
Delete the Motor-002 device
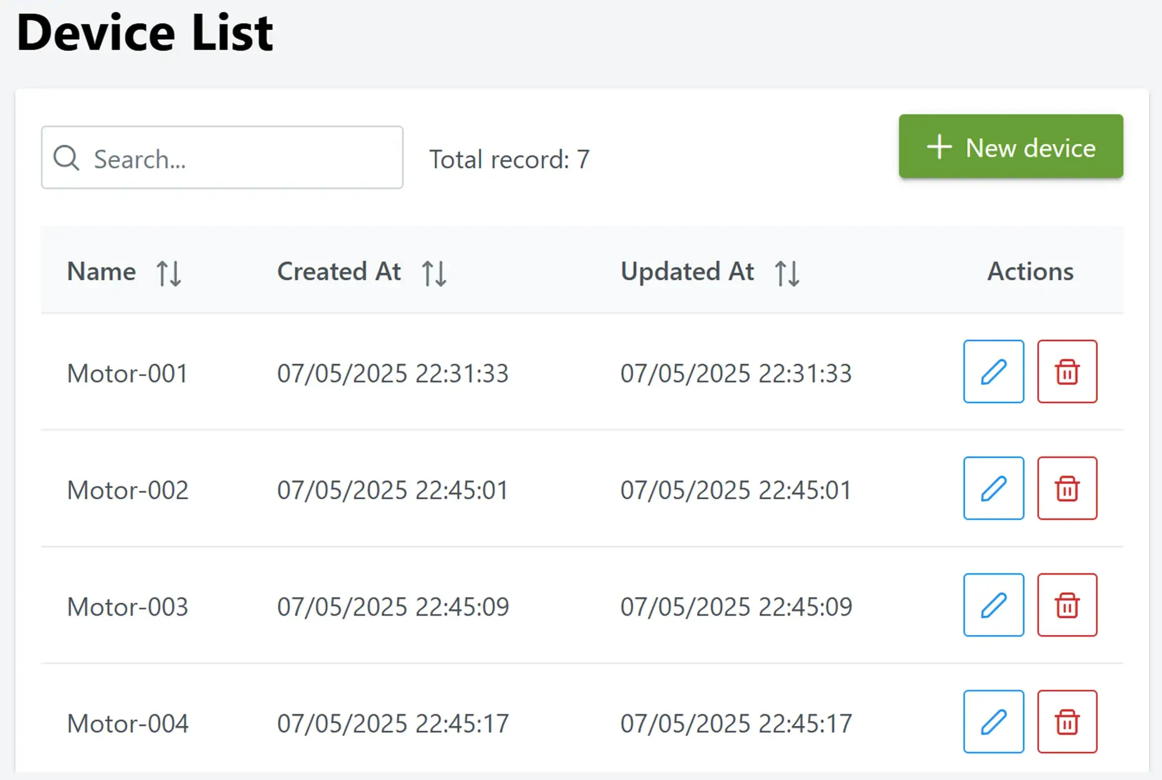pyautogui.click(x=1066, y=488)
